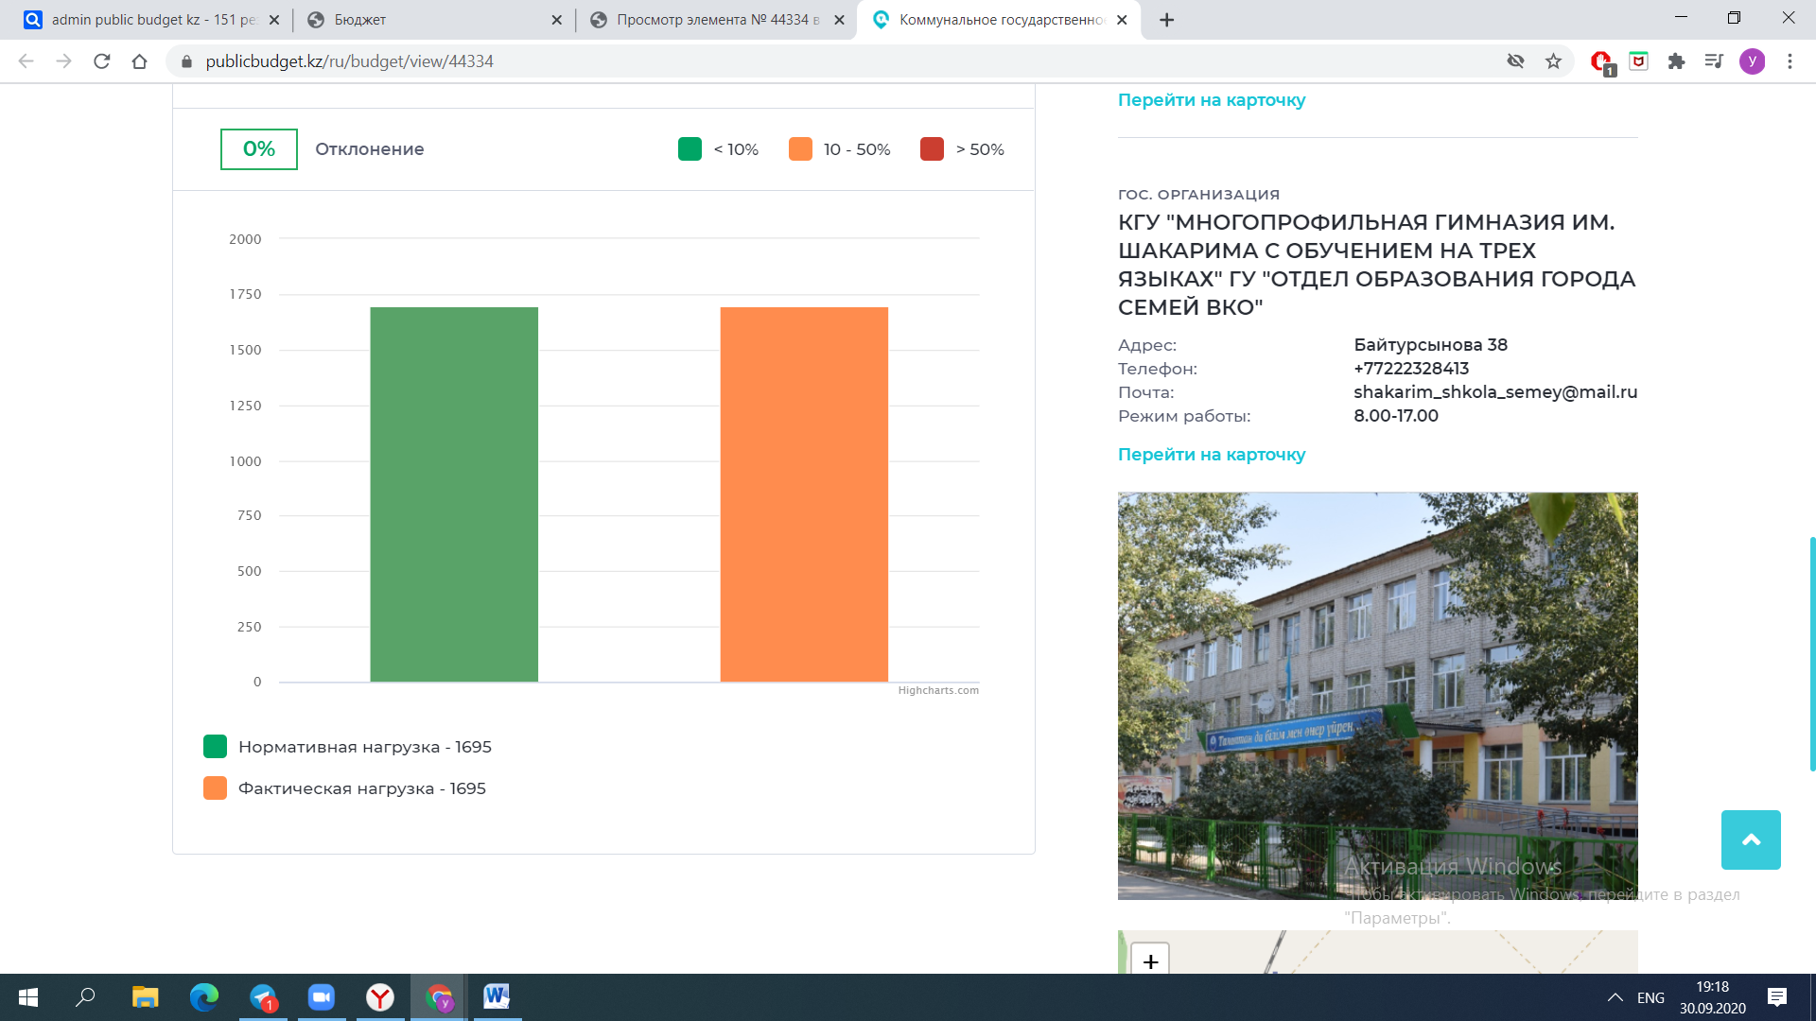Open the media control playlist icon

pyautogui.click(x=1714, y=61)
